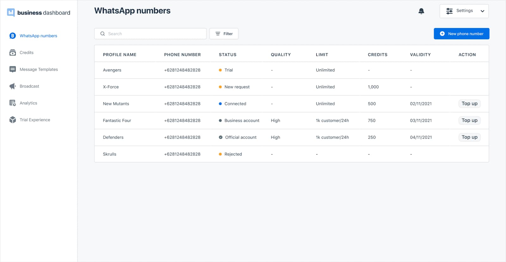Screen dimensions: 506x262
Task: Open the notifications bell icon
Action: click(x=421, y=11)
